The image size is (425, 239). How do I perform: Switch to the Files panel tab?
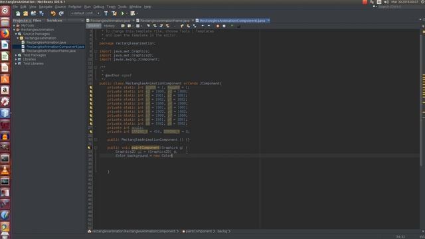coord(37,21)
